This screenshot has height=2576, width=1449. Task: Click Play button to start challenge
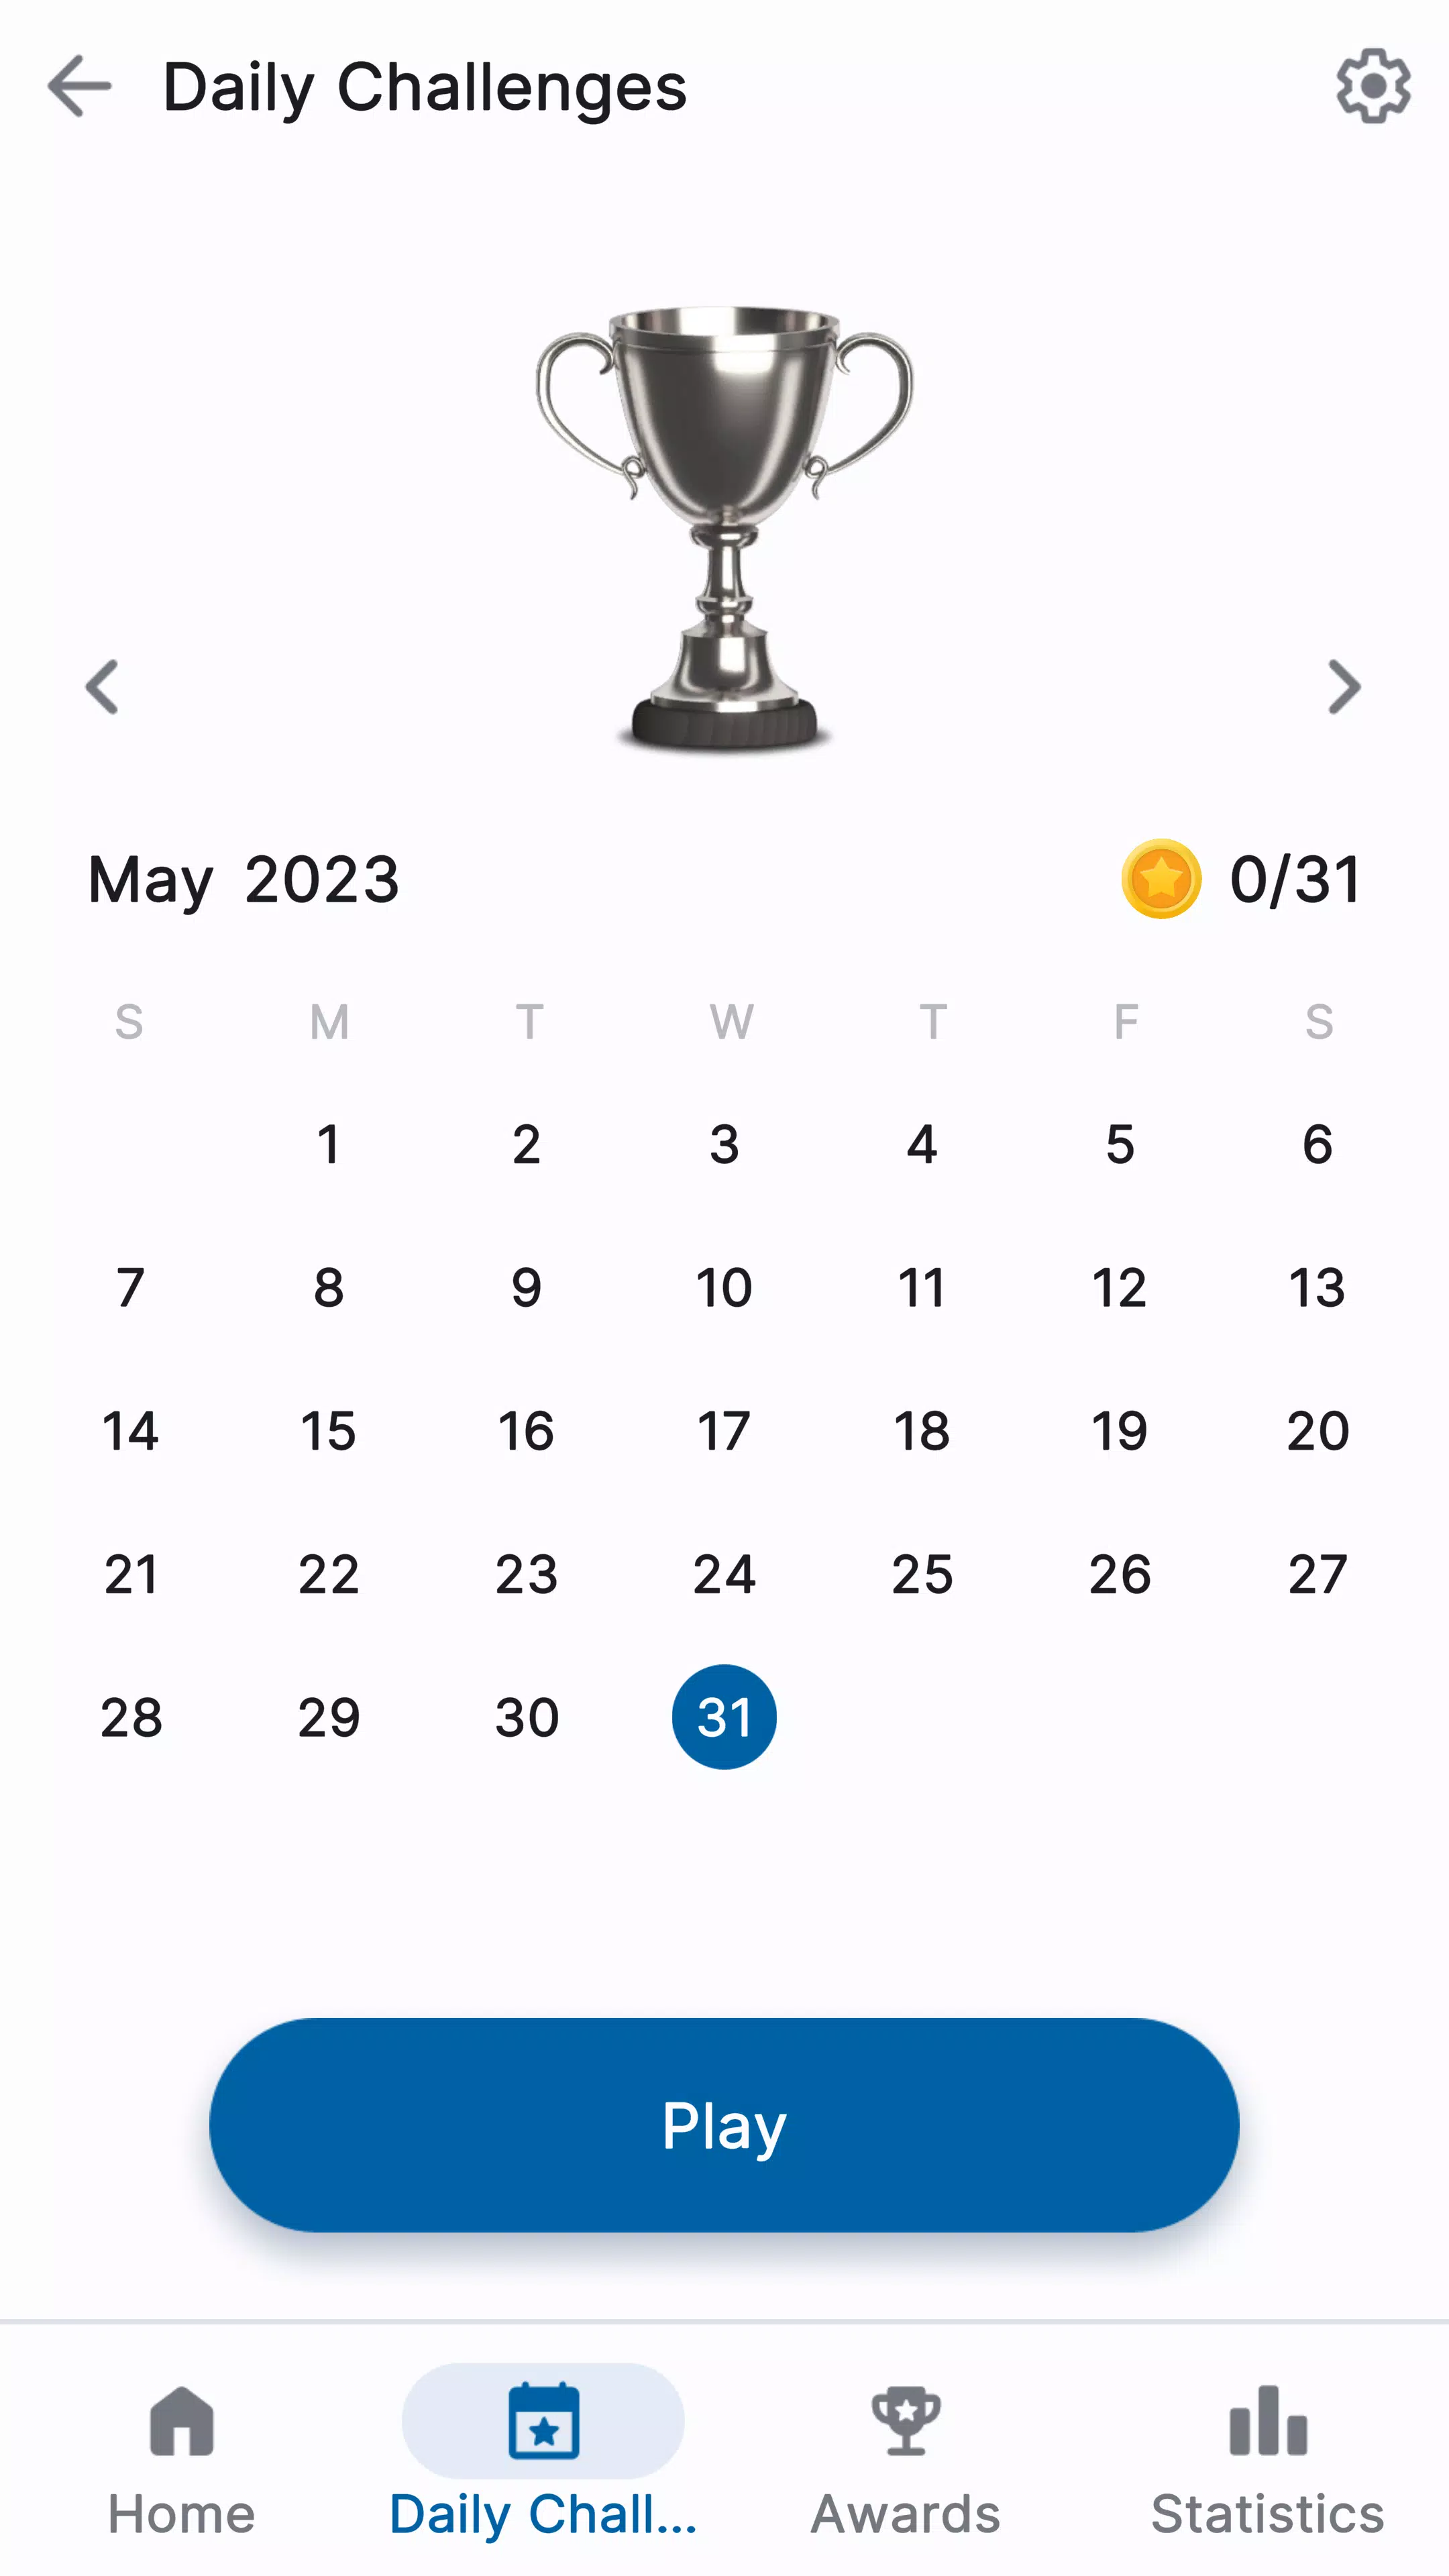724,2123
